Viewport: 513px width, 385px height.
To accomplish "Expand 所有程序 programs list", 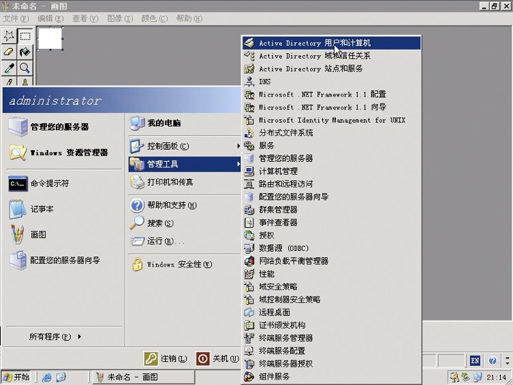I will tap(55, 336).
